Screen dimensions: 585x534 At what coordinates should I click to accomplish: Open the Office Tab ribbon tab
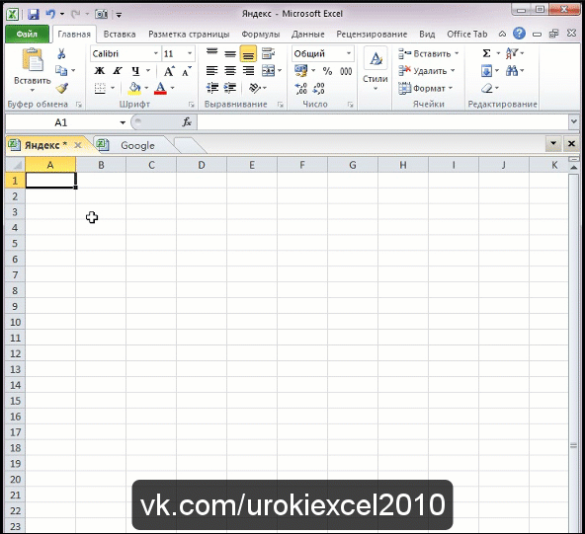coord(467,35)
